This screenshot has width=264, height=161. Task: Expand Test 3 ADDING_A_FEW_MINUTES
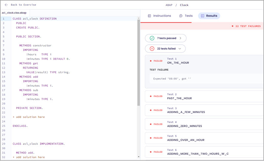coord(205,110)
